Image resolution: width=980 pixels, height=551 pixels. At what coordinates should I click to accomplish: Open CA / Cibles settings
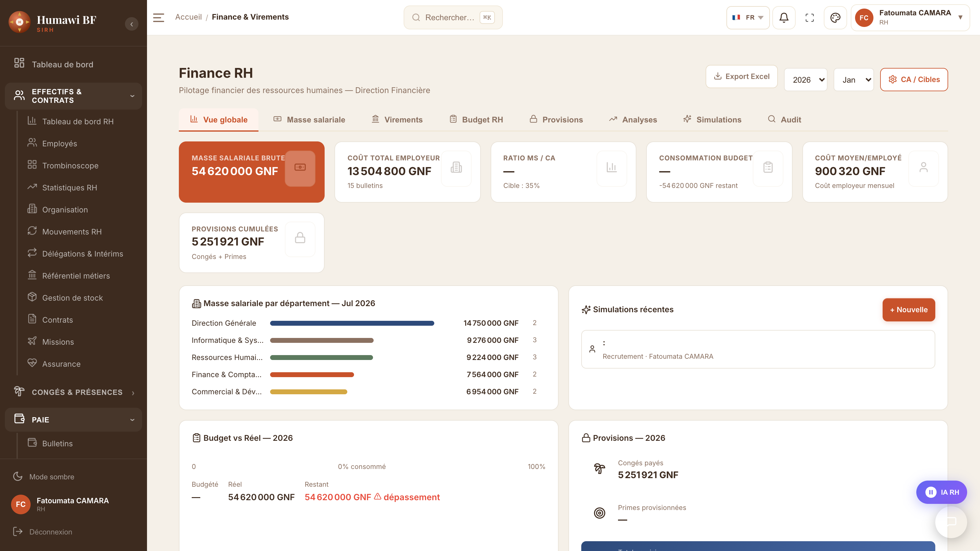coord(914,80)
